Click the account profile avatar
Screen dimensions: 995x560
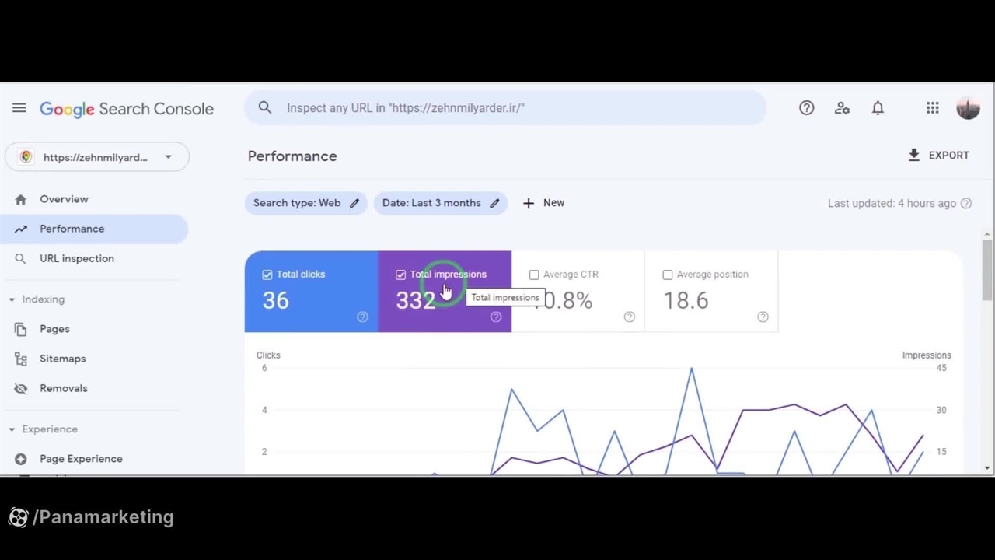click(968, 108)
